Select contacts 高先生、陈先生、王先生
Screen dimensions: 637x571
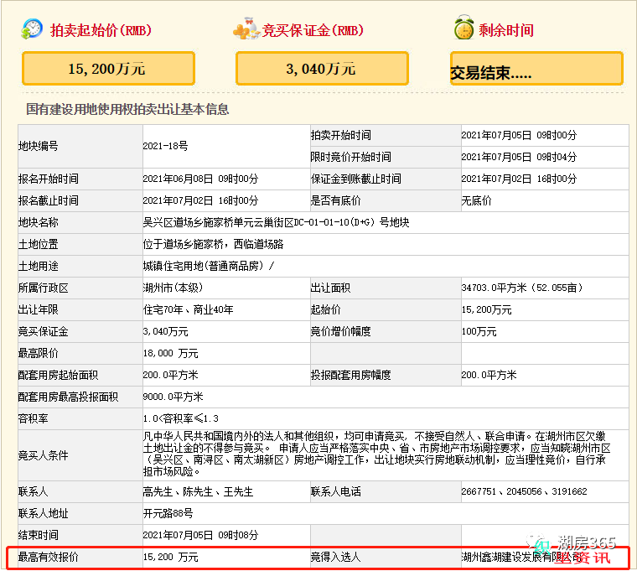tap(199, 491)
